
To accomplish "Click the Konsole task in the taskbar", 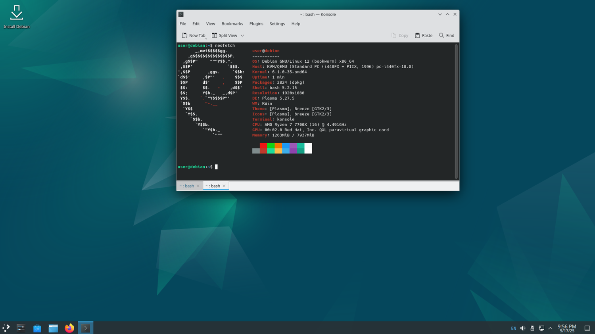I will (85, 328).
